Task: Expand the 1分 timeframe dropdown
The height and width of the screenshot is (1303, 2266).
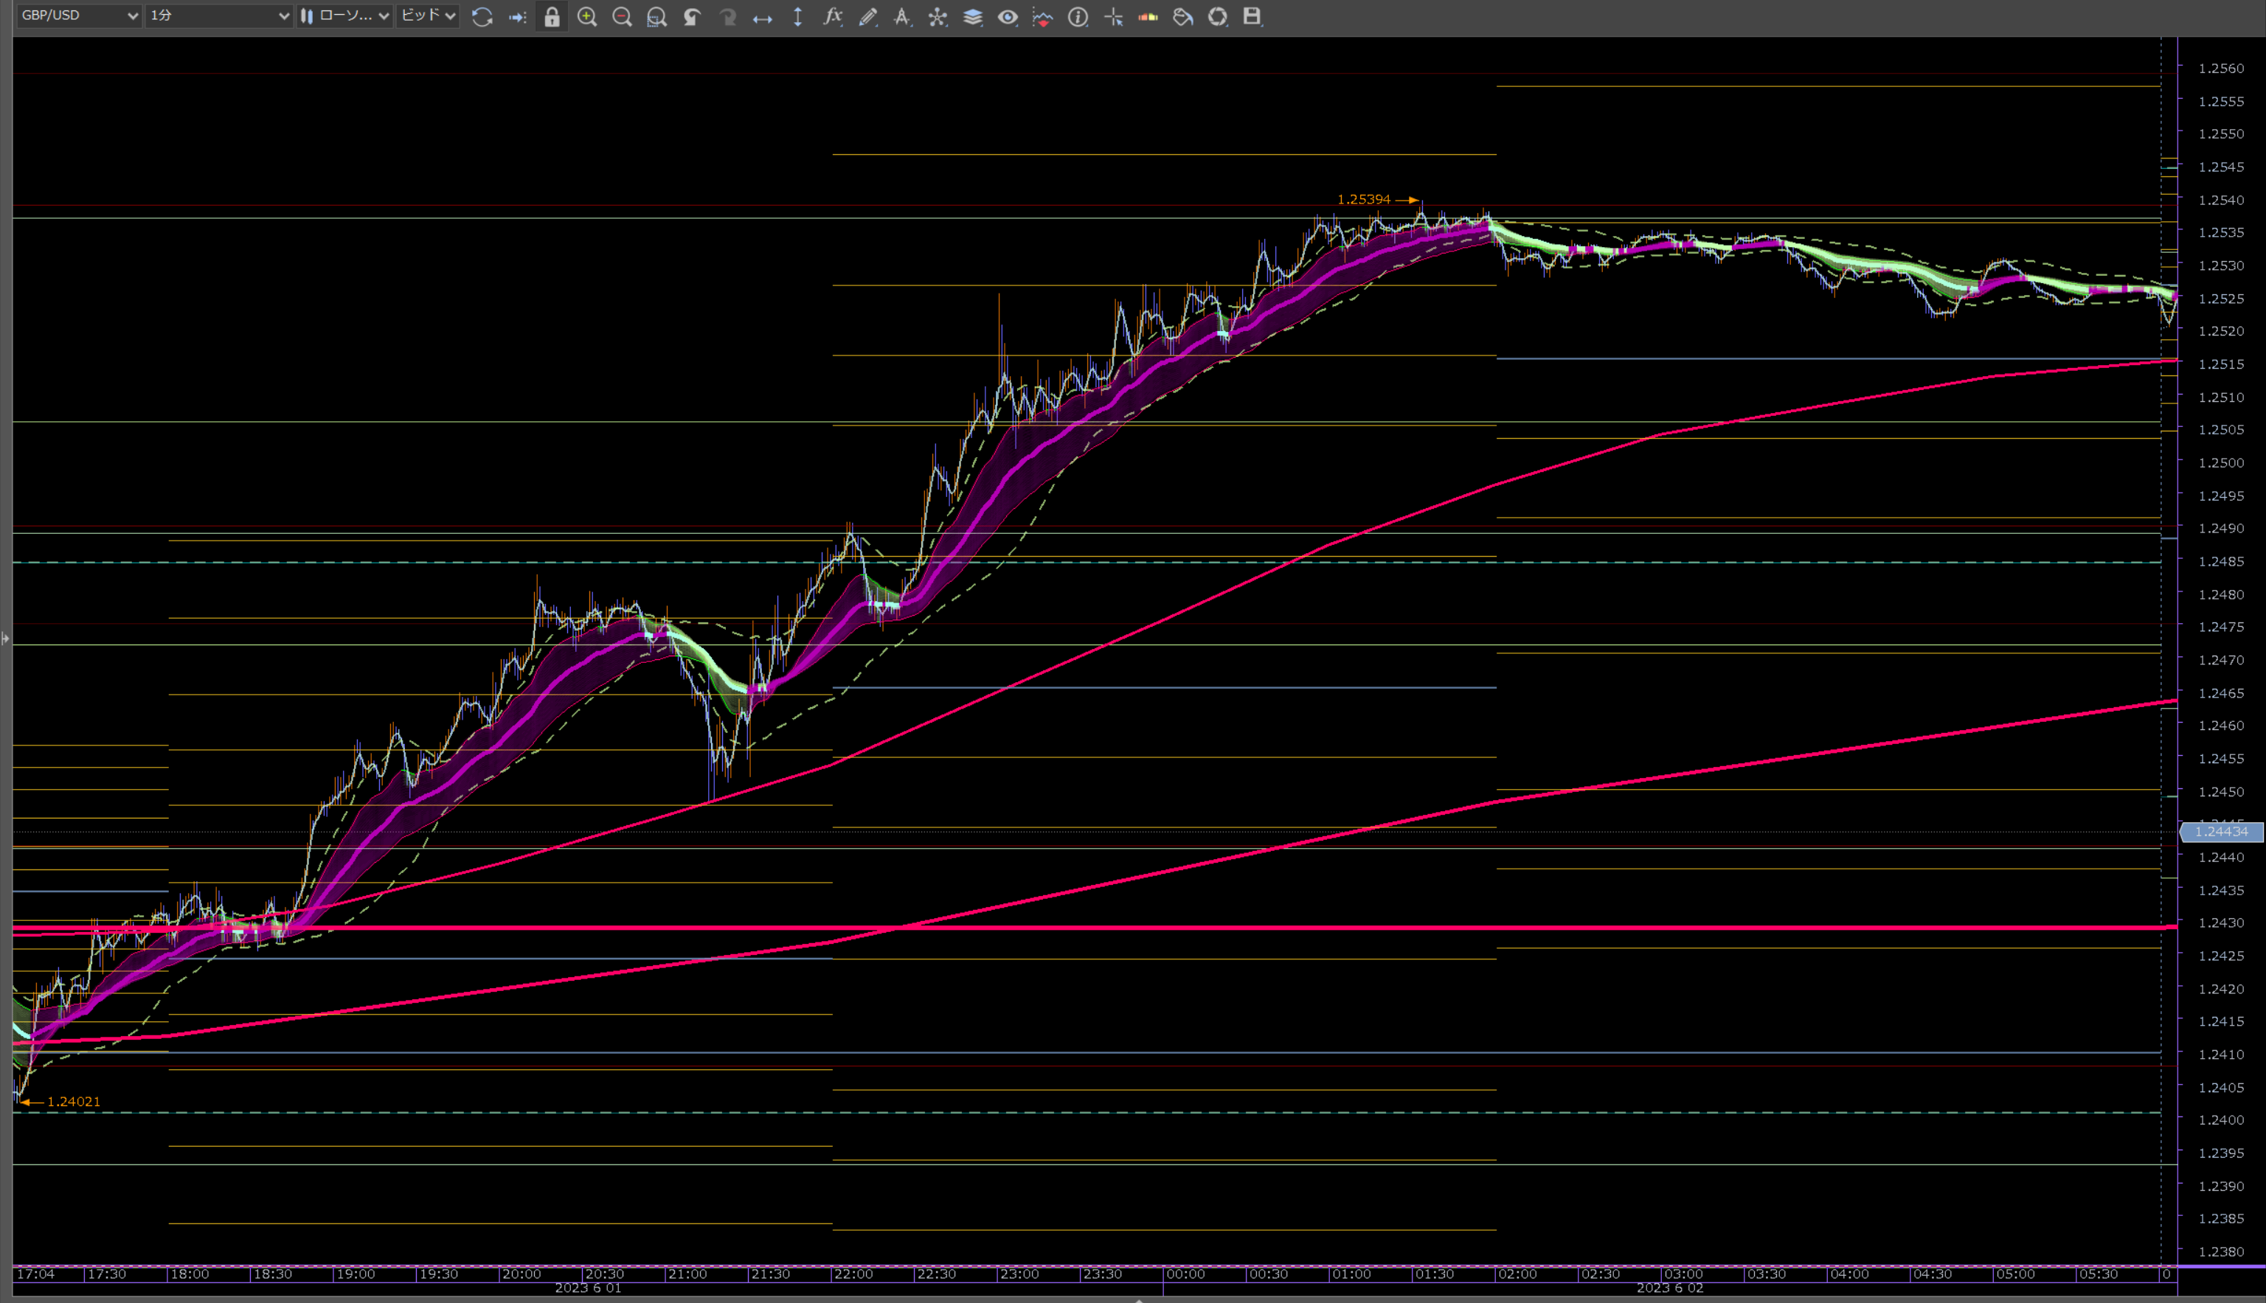Action: coord(219,15)
